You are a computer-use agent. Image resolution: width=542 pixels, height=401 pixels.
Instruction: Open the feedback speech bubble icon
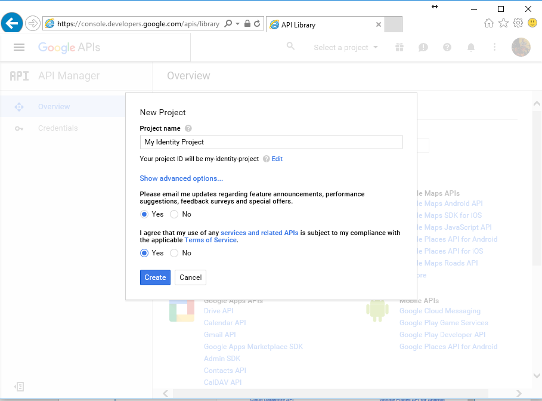(x=423, y=47)
